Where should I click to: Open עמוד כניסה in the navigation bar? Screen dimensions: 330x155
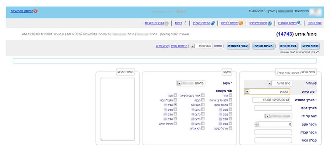coord(315,23)
